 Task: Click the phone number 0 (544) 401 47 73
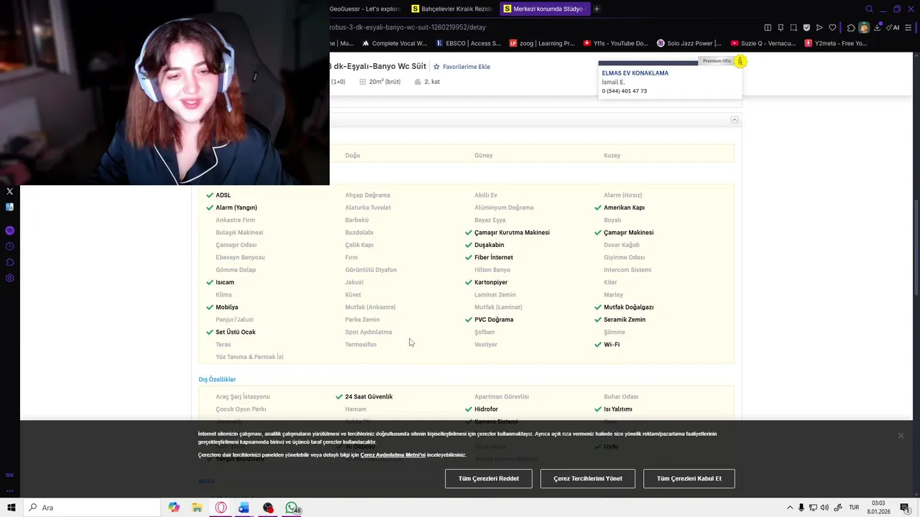(x=625, y=91)
